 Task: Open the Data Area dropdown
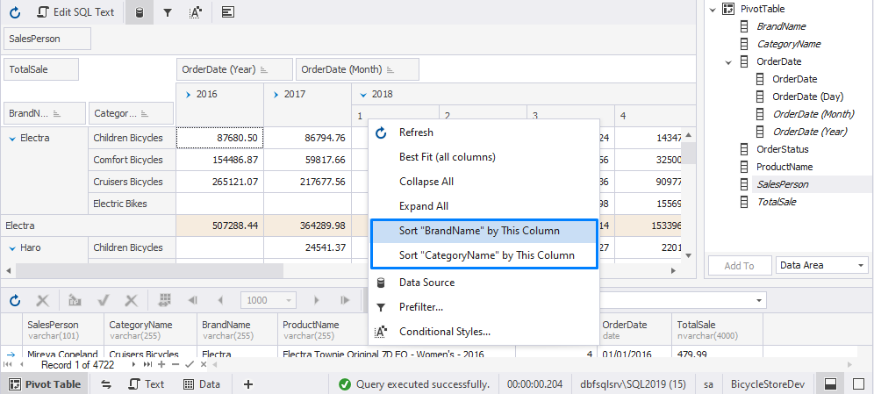coord(820,265)
